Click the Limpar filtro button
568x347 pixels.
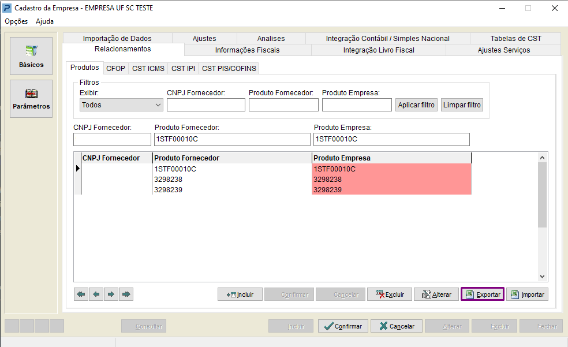(462, 105)
